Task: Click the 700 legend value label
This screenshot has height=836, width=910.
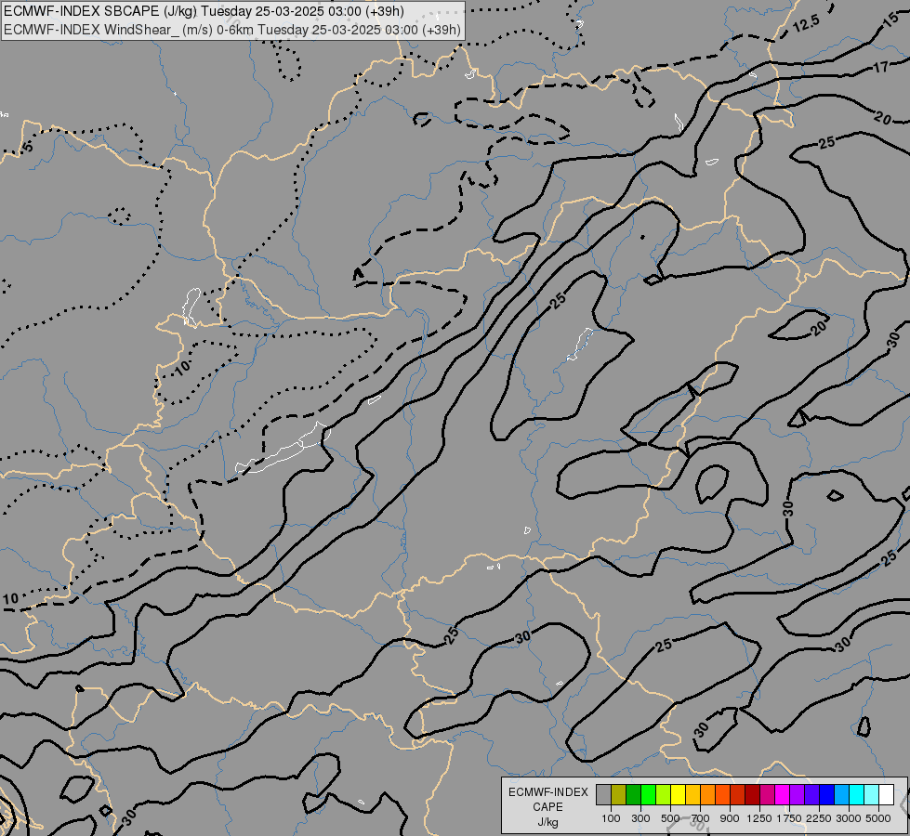Action: 700,818
